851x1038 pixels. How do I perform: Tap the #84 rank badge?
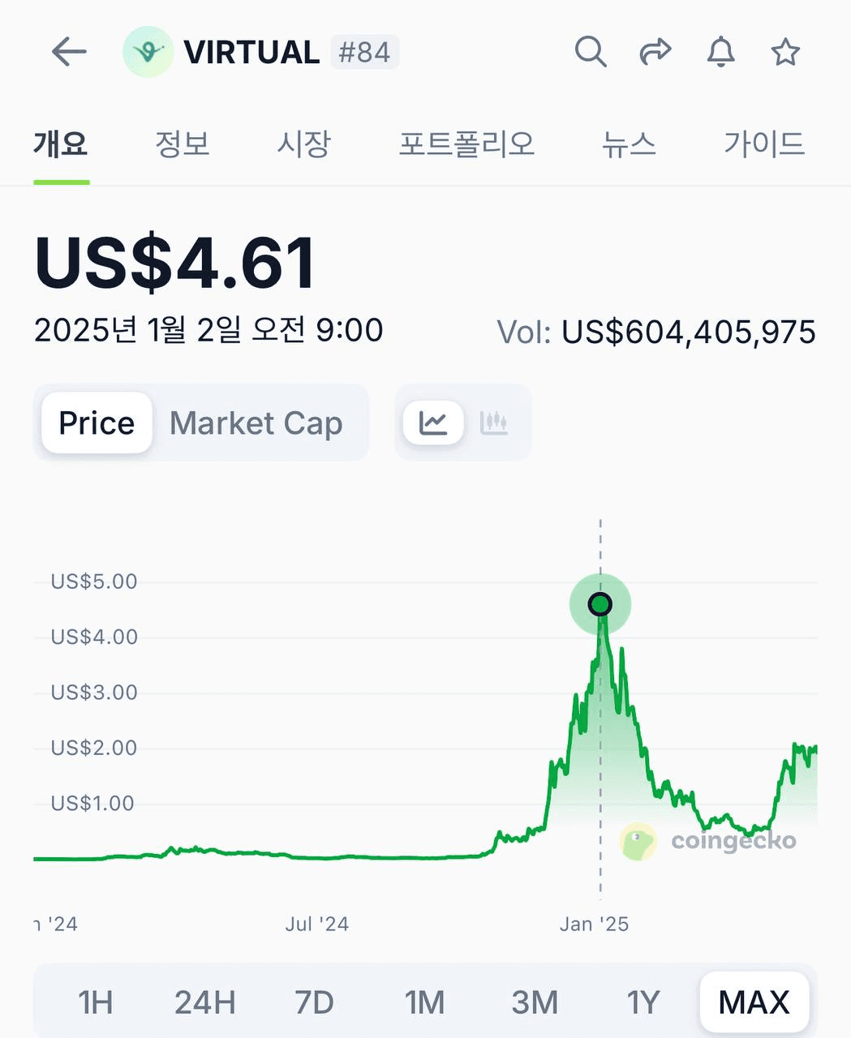(365, 52)
